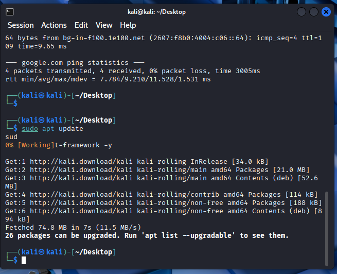
Task: Open the Actions menu
Action: pos(54,25)
